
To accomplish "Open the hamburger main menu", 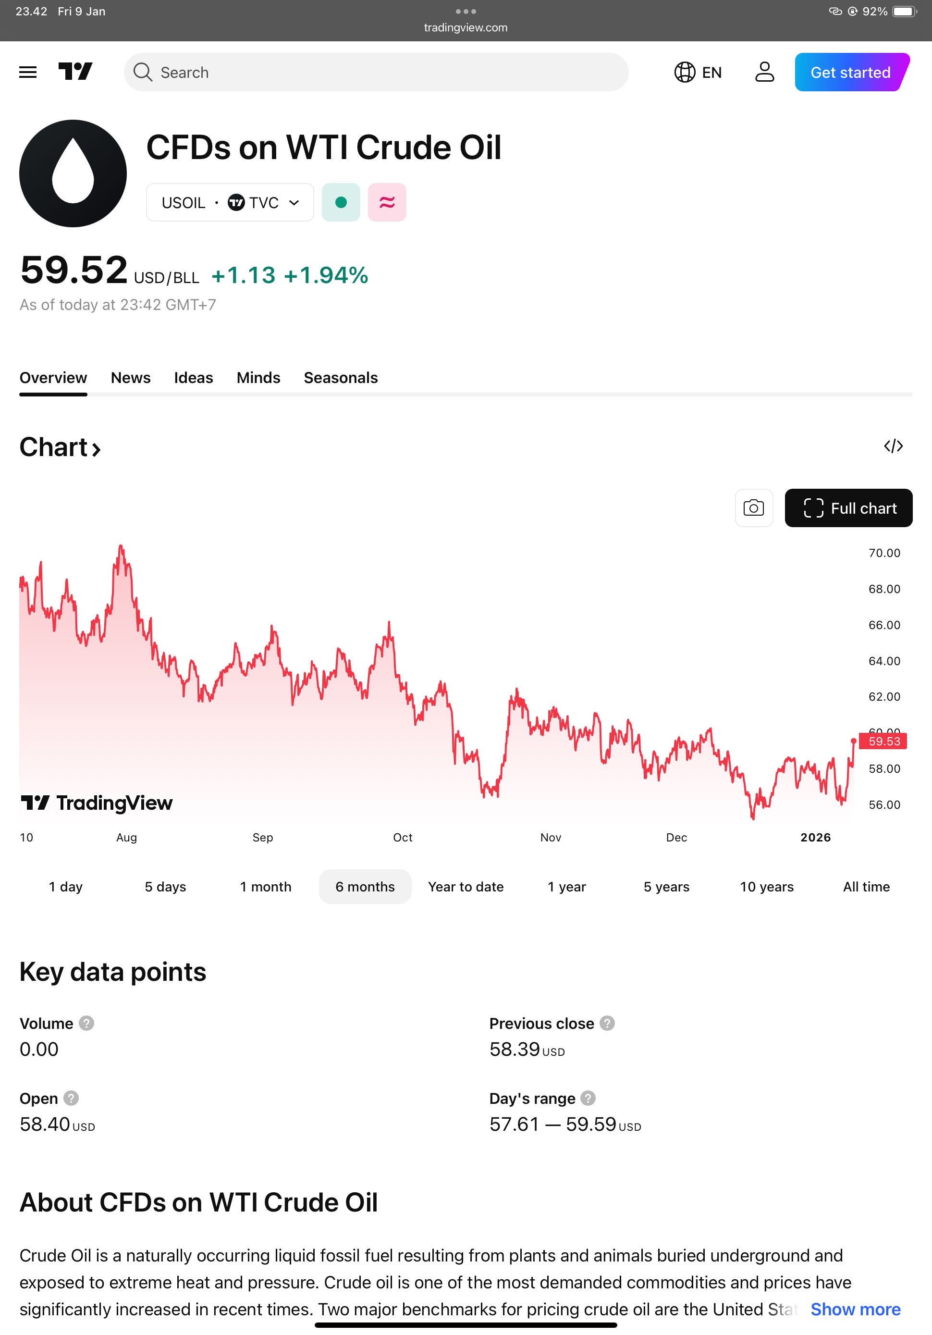I will 28,72.
